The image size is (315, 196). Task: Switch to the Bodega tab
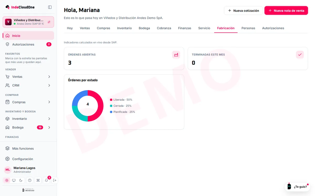(144, 28)
